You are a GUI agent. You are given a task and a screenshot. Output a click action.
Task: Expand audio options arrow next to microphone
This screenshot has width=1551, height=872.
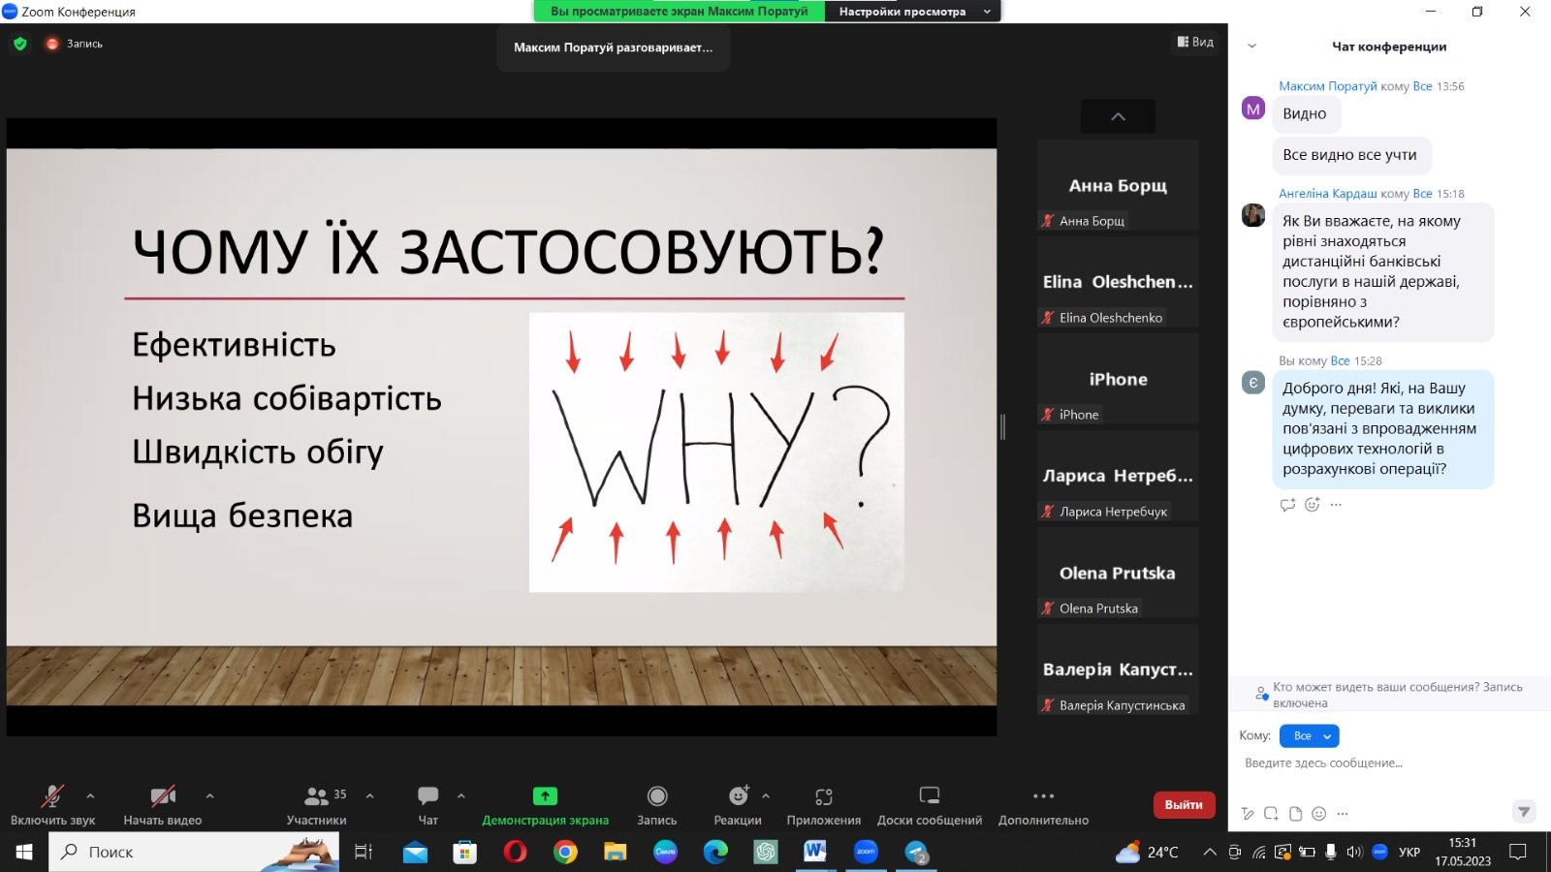90,796
